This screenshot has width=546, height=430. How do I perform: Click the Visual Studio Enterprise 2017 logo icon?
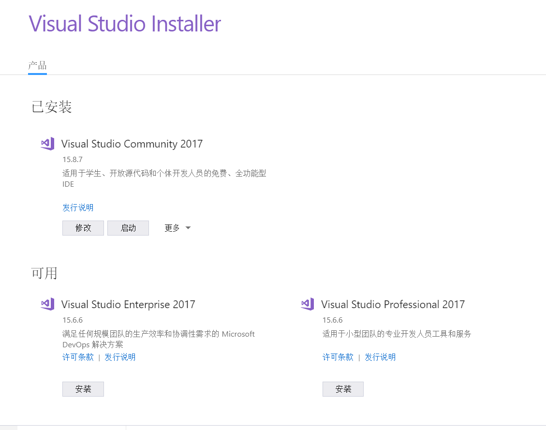(47, 304)
